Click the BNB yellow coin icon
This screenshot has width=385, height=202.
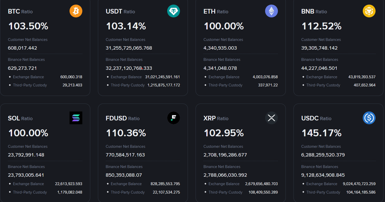coord(369,11)
